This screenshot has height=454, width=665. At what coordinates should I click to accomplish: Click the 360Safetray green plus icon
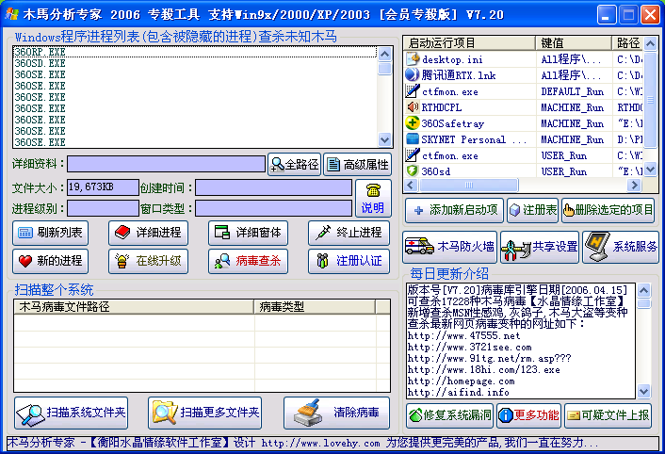(x=412, y=123)
